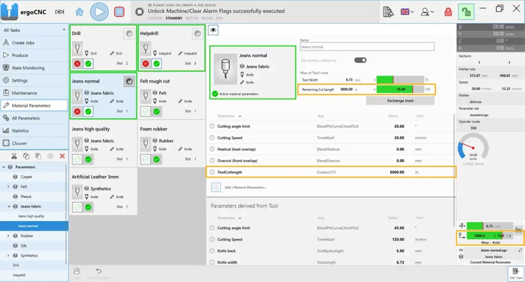Open State Monitoring in sidebar
Image resolution: width=525 pixels, height=282 pixels.
[34, 68]
